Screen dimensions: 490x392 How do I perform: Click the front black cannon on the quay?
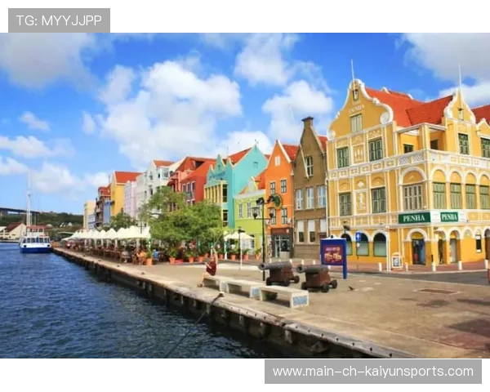tap(317, 278)
